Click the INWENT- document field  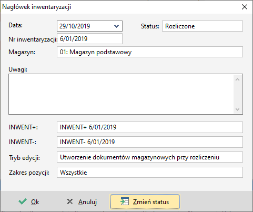(x=150, y=142)
